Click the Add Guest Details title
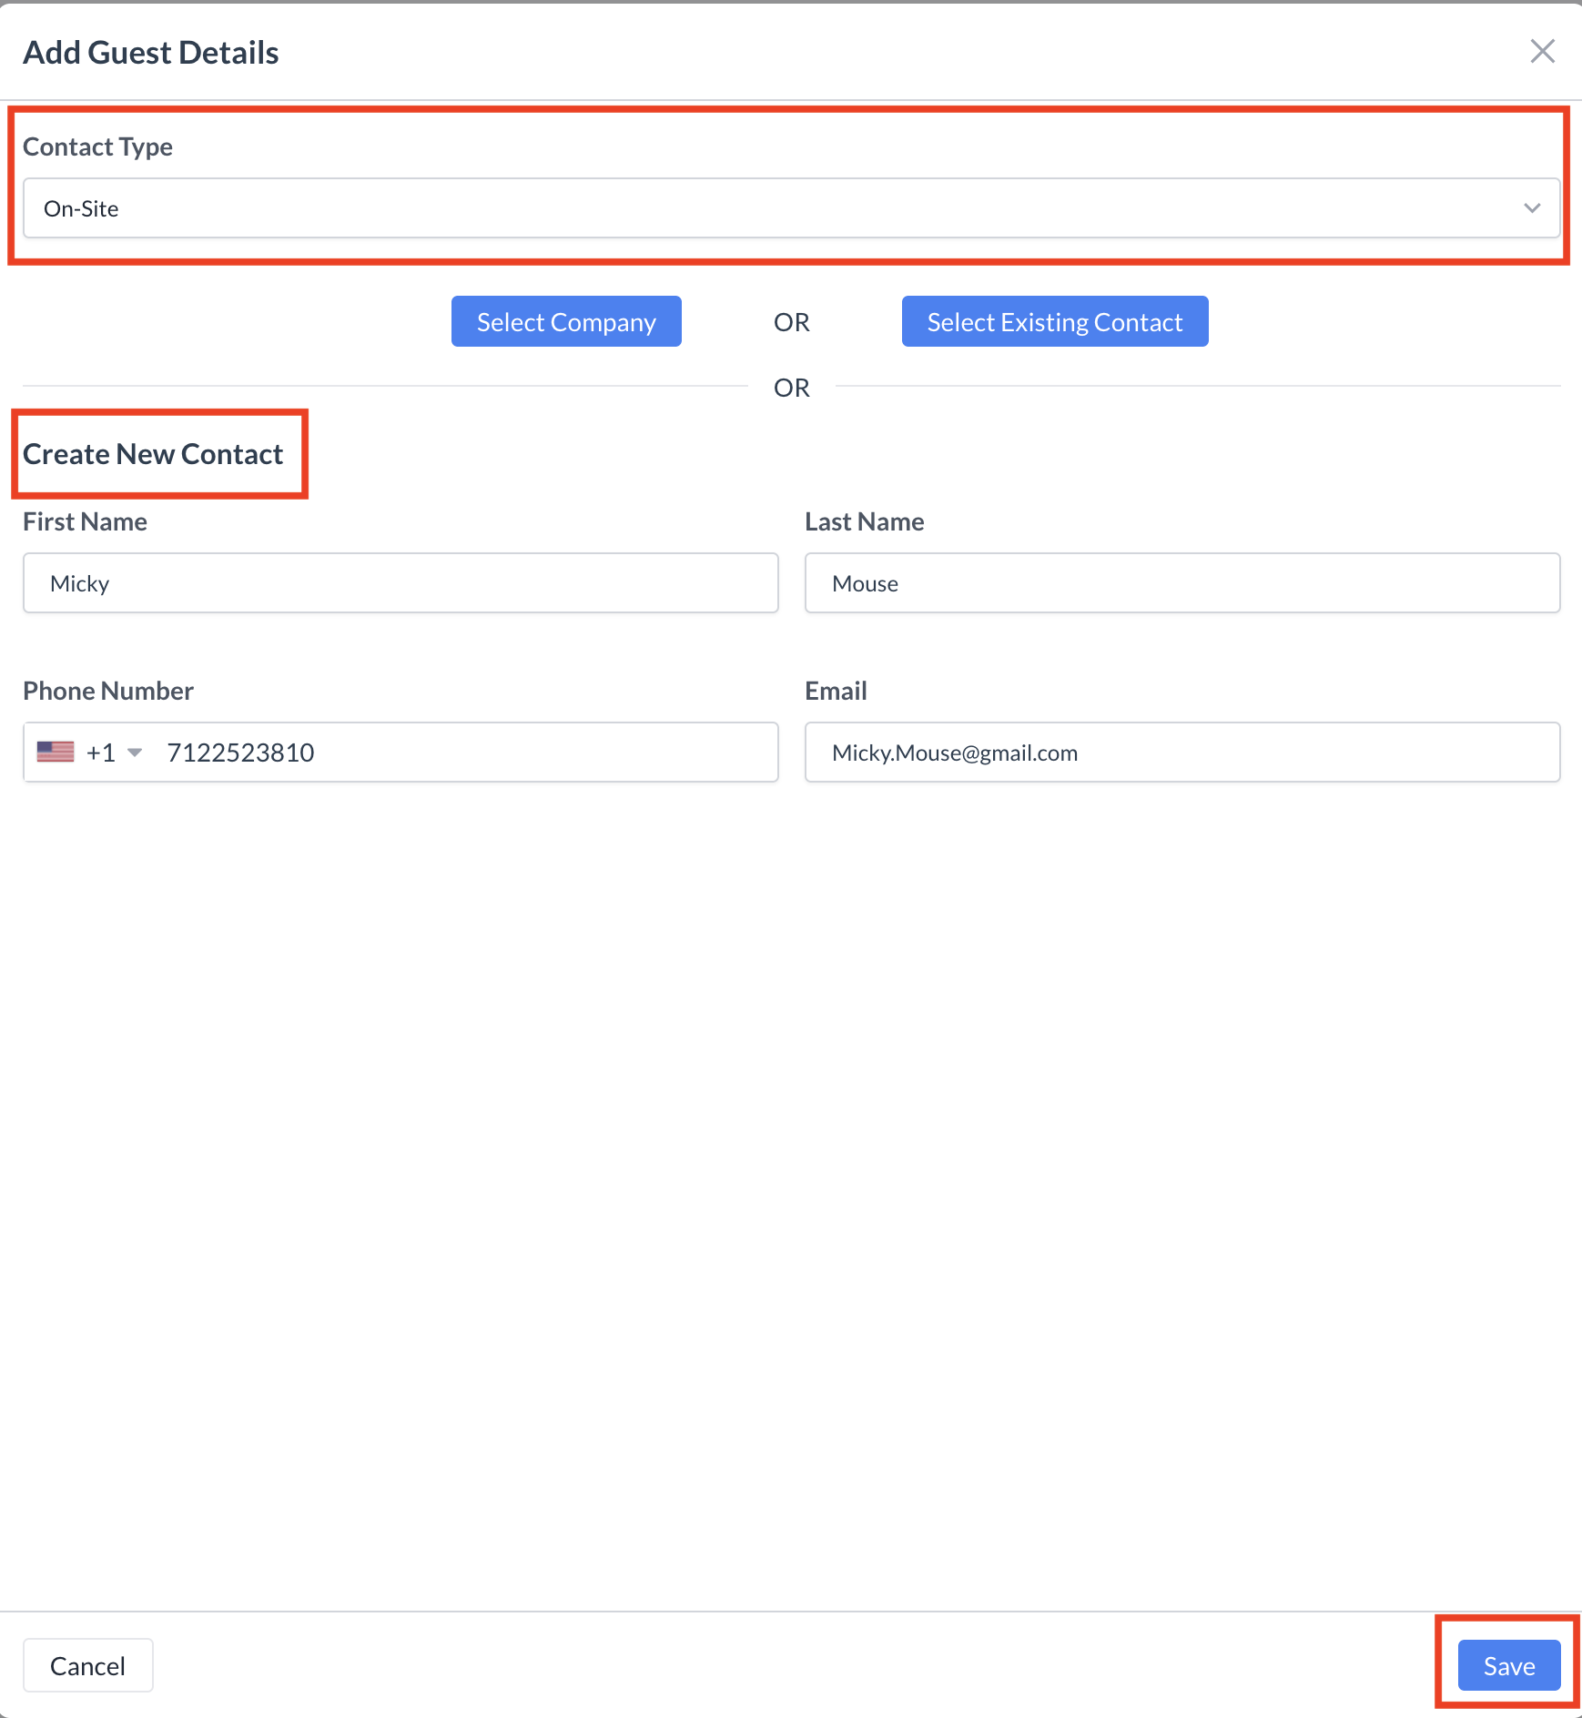Screen dimensions: 1582x1718 click(x=151, y=53)
